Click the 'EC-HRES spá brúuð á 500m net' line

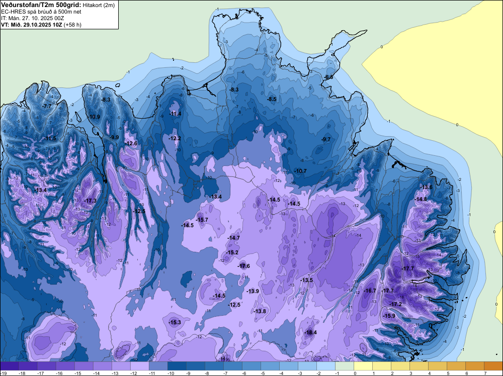pos(41,12)
